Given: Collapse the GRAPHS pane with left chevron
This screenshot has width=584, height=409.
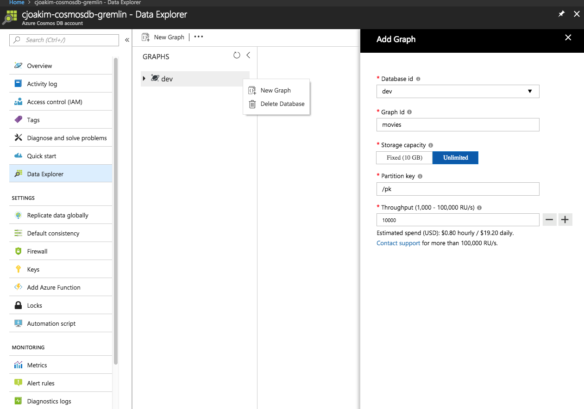Looking at the screenshot, I should pos(248,56).
